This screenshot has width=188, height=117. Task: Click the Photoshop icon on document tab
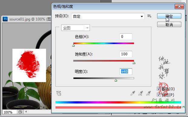[x=5, y=19]
